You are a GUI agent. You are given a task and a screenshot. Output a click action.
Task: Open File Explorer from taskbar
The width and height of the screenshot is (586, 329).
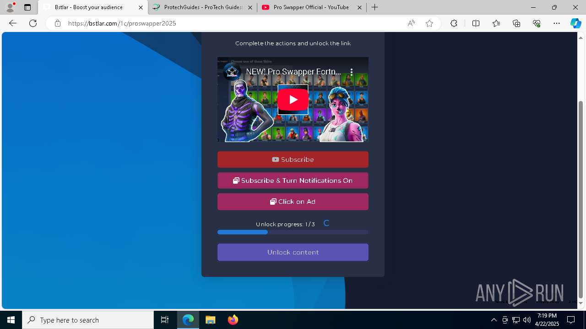coord(210,320)
